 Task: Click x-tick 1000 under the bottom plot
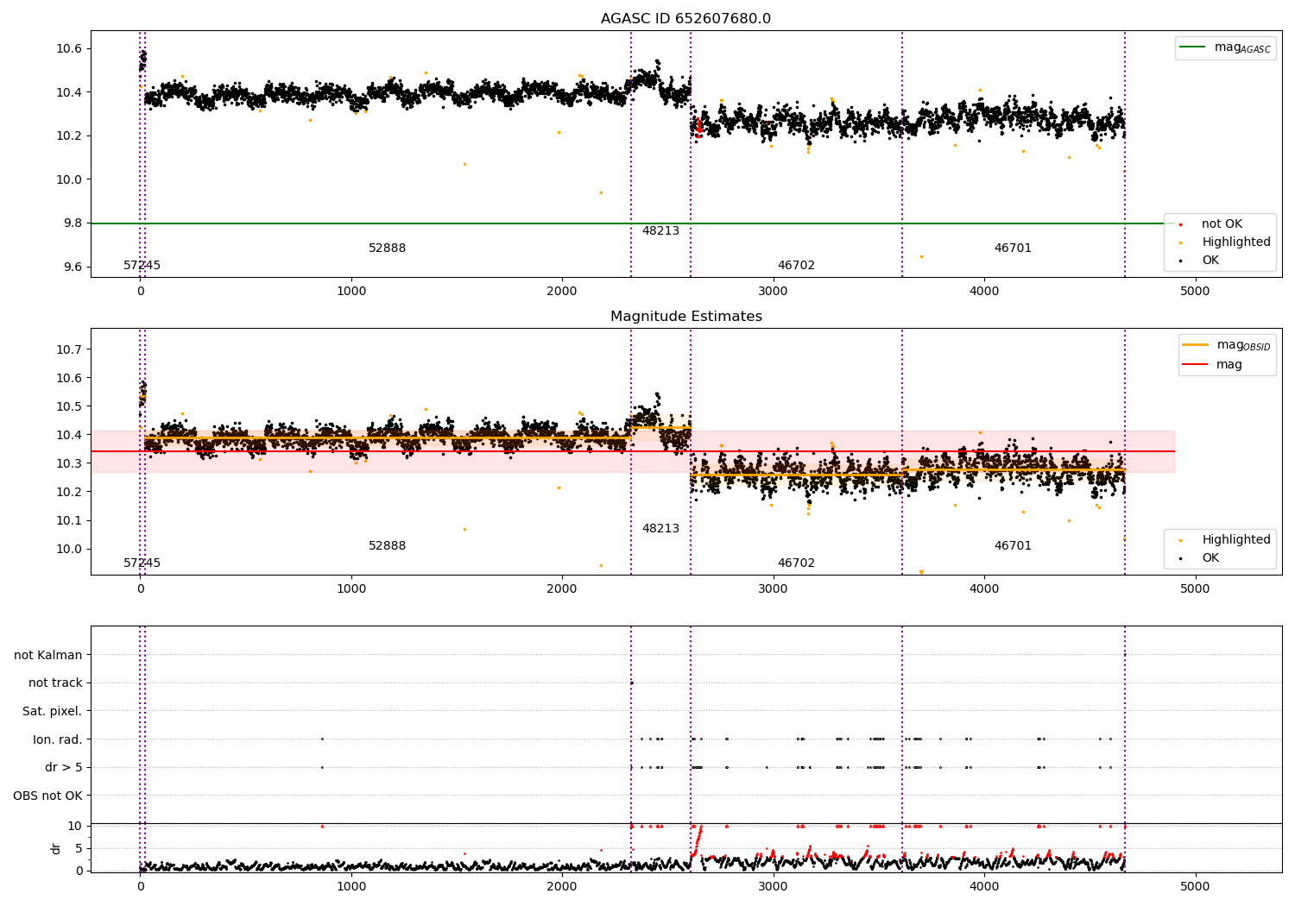coord(351,886)
